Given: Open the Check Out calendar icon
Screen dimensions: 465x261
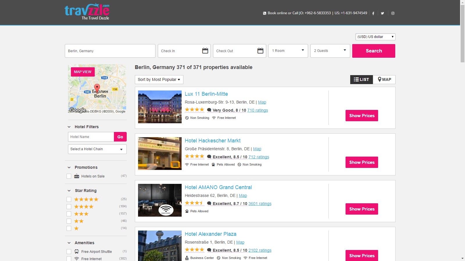Looking at the screenshot, I should [260, 51].
